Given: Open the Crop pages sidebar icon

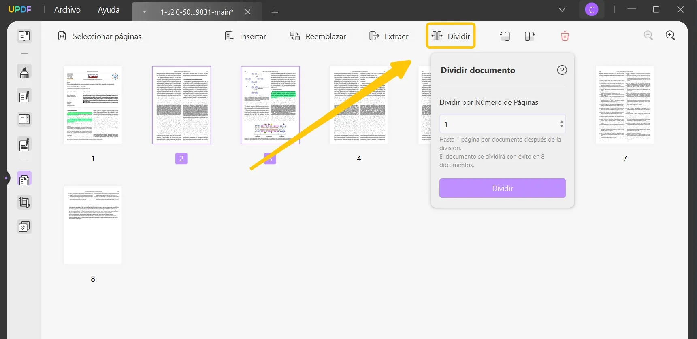Looking at the screenshot, I should click(x=24, y=202).
